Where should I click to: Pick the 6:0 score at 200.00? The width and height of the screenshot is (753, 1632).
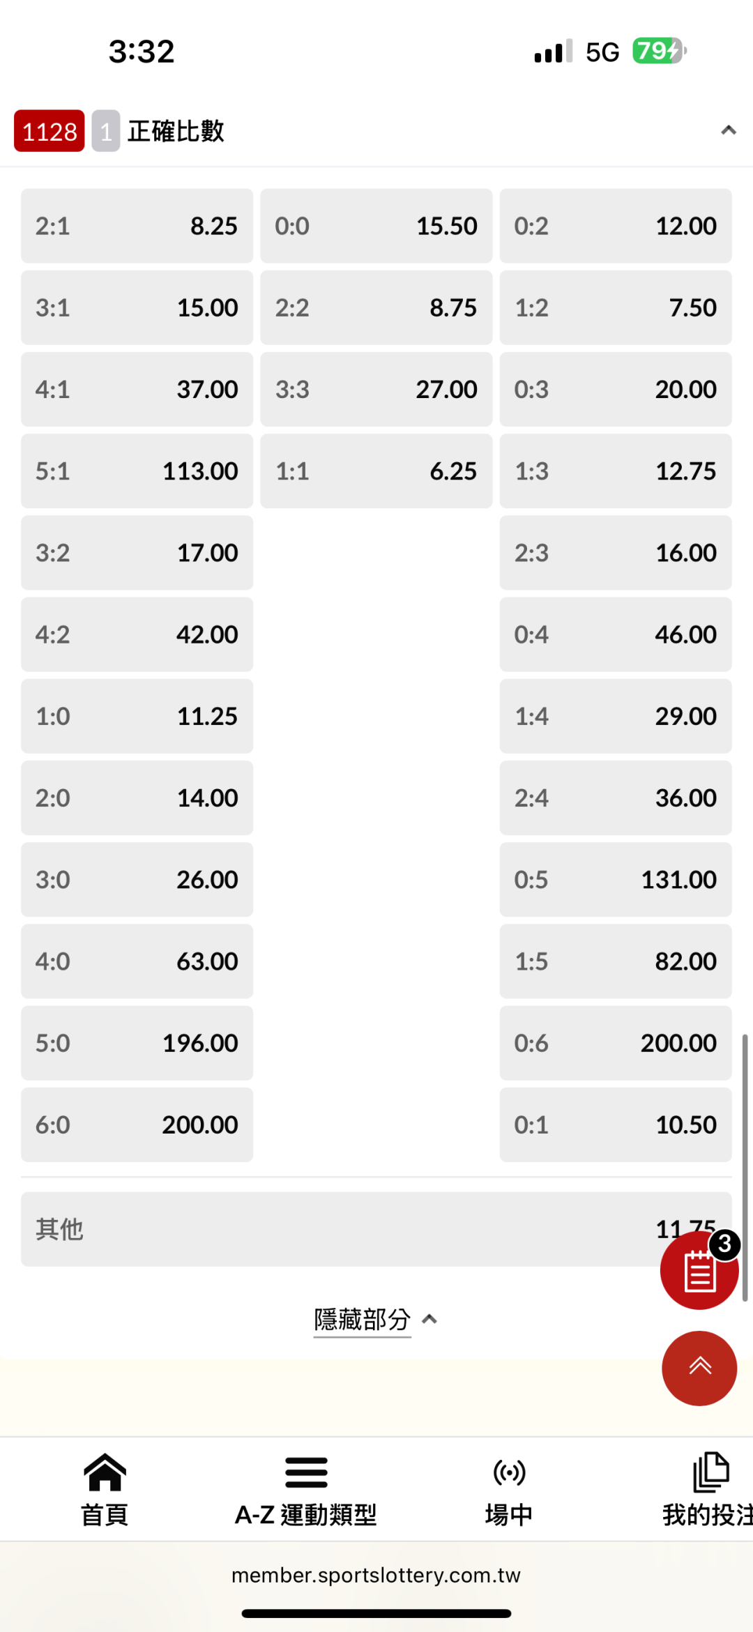coord(137,1124)
